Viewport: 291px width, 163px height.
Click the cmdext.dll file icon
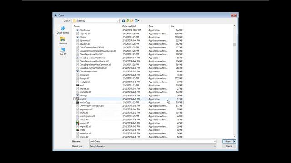78,89
